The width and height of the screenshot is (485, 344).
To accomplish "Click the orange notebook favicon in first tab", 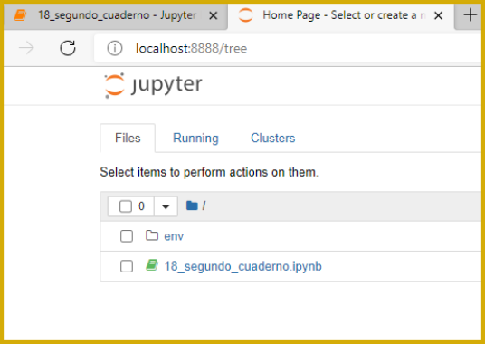I will pos(21,14).
